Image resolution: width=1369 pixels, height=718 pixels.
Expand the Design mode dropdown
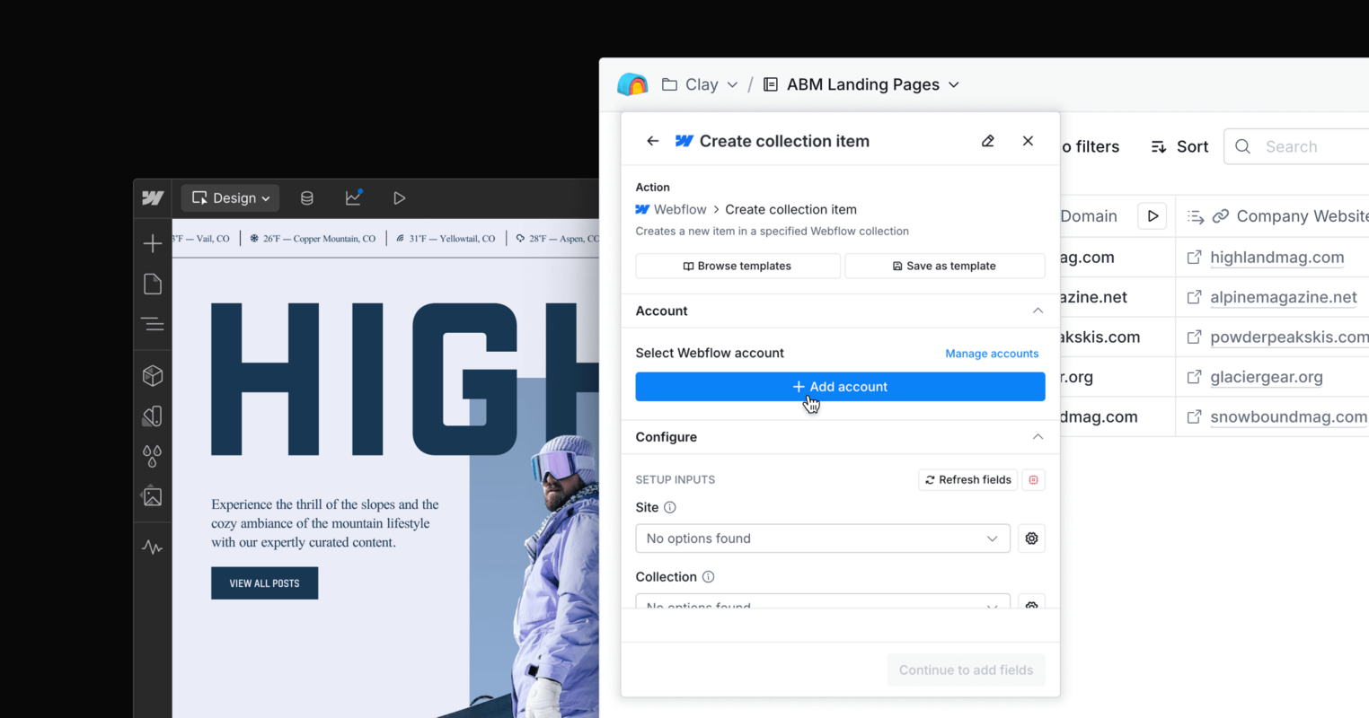[230, 197]
